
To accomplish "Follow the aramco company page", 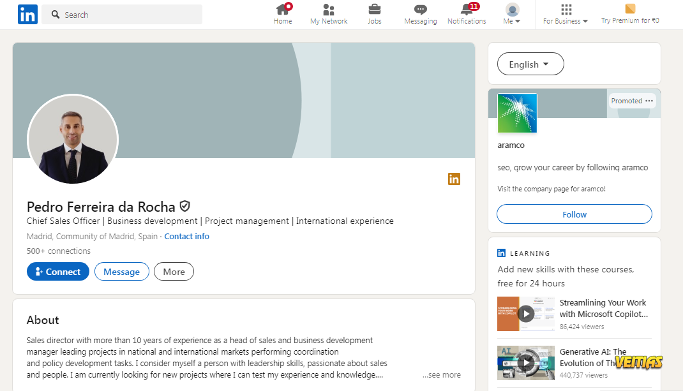I will pos(574,214).
